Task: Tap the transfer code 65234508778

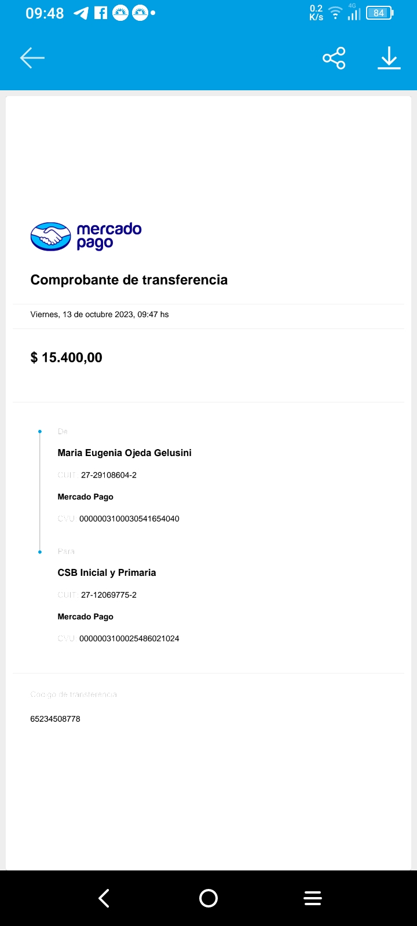Action: [x=56, y=719]
